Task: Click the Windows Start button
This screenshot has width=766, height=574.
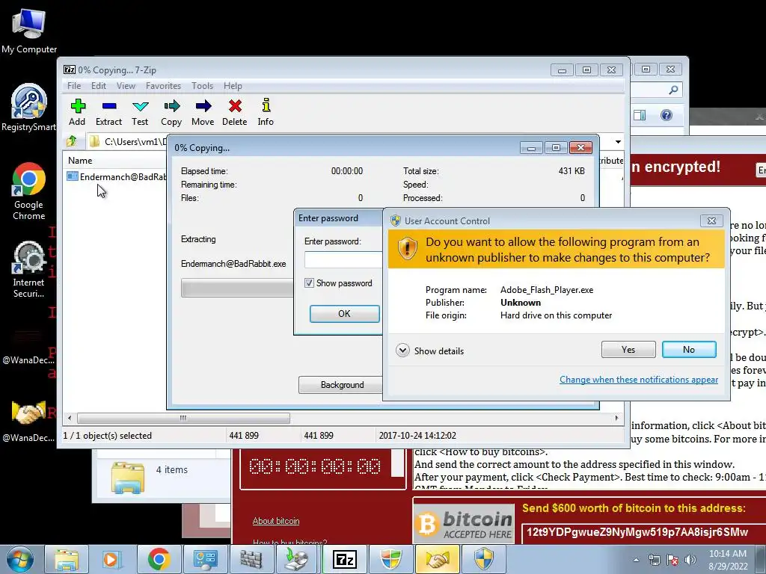Action: click(x=20, y=559)
